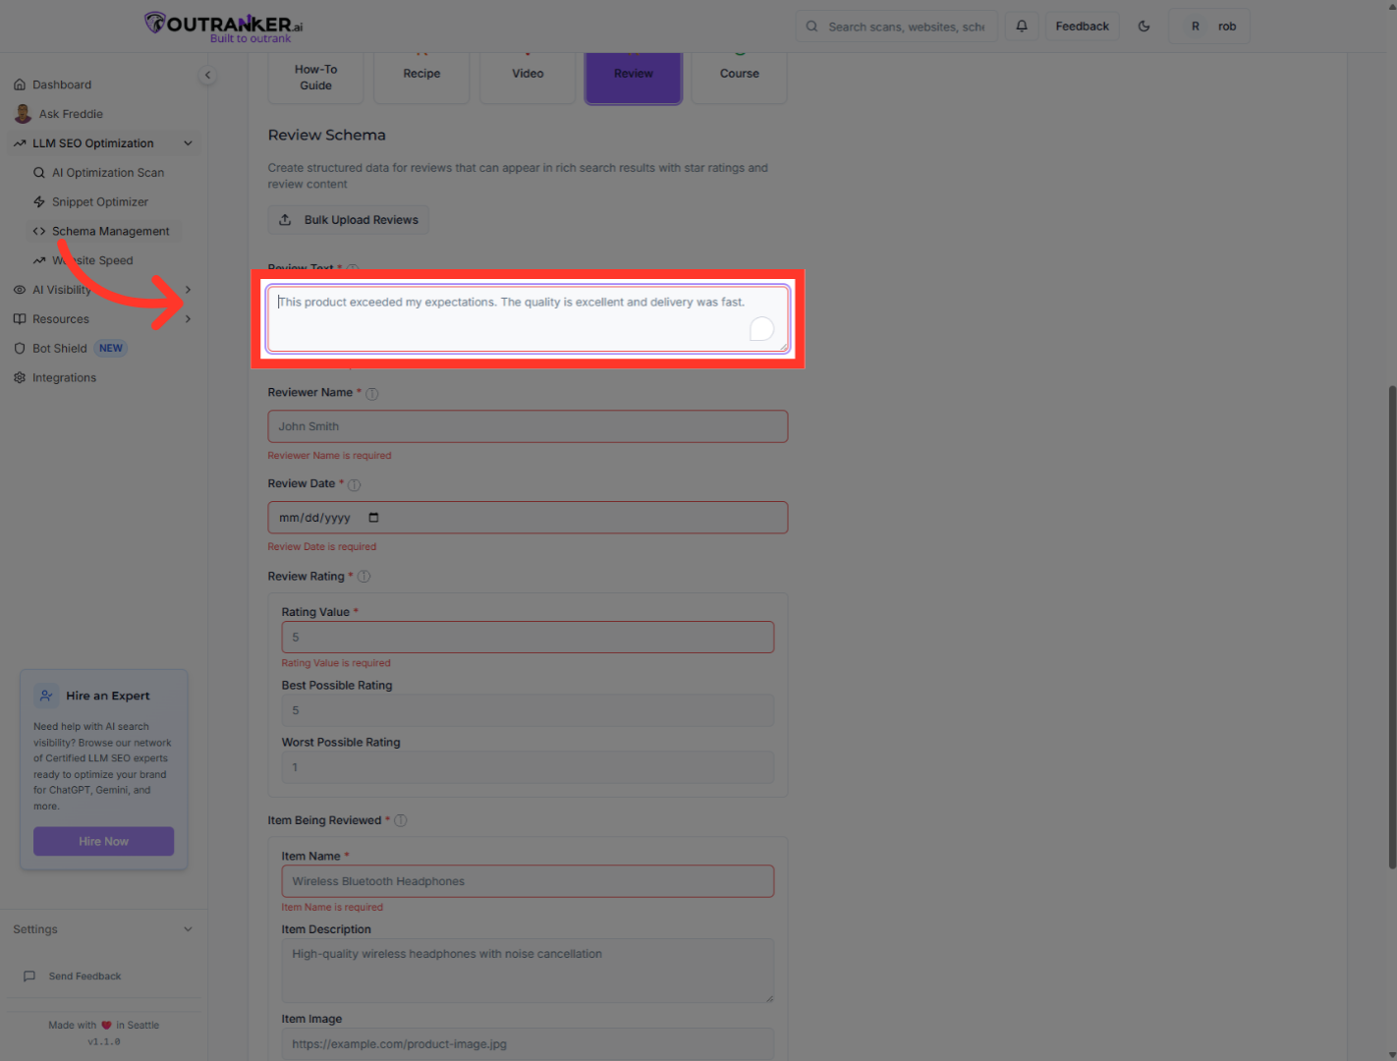Click the "Review Date is required" error
This screenshot has width=1397, height=1061.
point(322,547)
